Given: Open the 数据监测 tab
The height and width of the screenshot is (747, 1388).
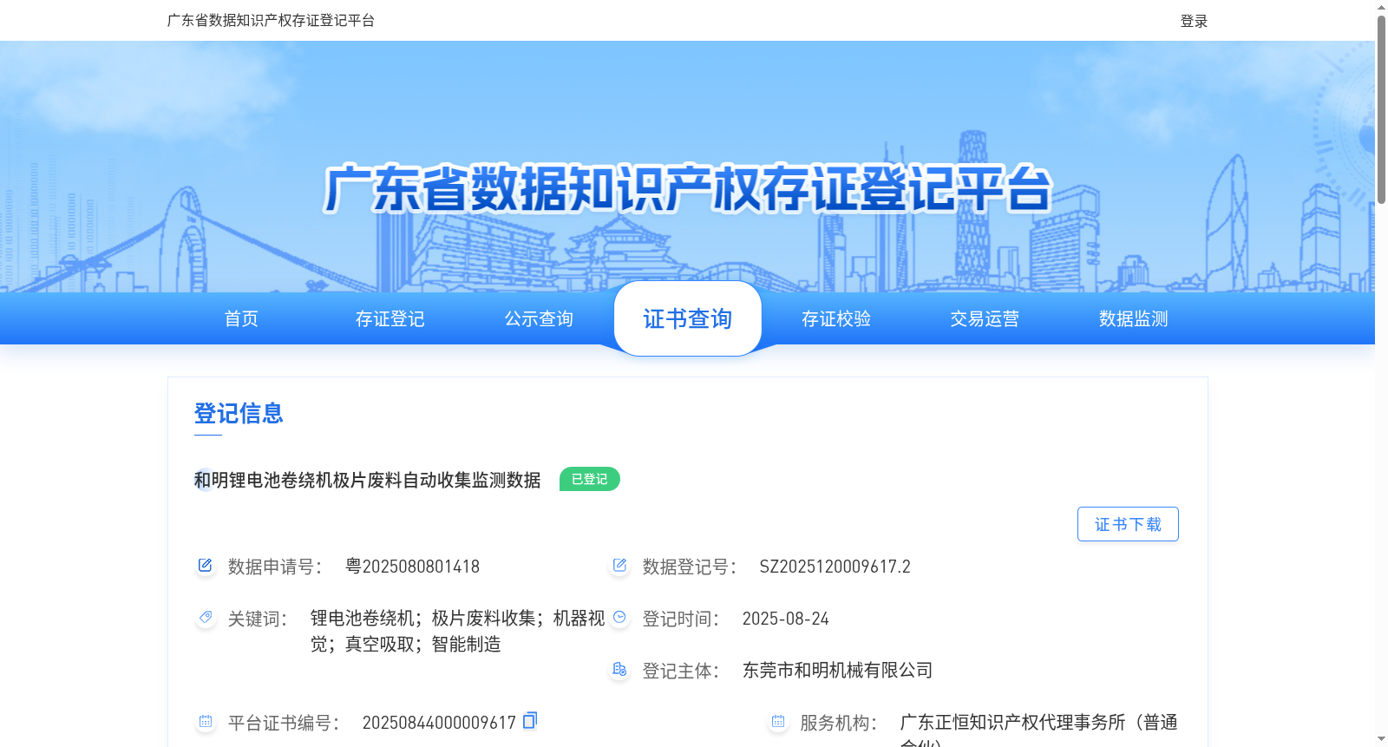Looking at the screenshot, I should pos(1134,318).
